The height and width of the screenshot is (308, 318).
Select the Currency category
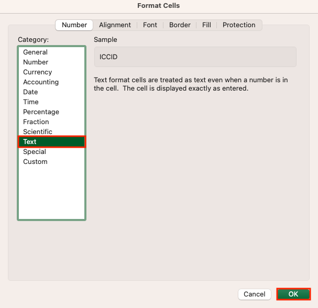pos(51,72)
